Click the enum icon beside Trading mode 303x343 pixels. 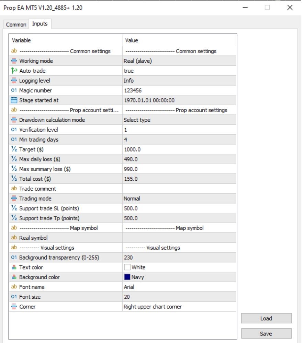pyautogui.click(x=14, y=198)
